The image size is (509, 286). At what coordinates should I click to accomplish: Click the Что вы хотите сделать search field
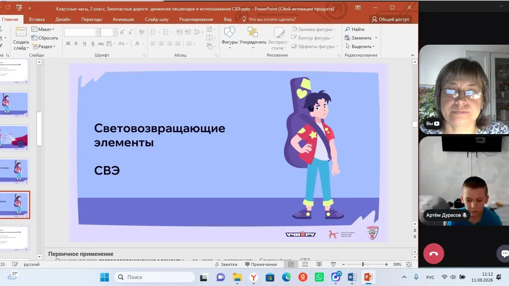tap(269, 19)
